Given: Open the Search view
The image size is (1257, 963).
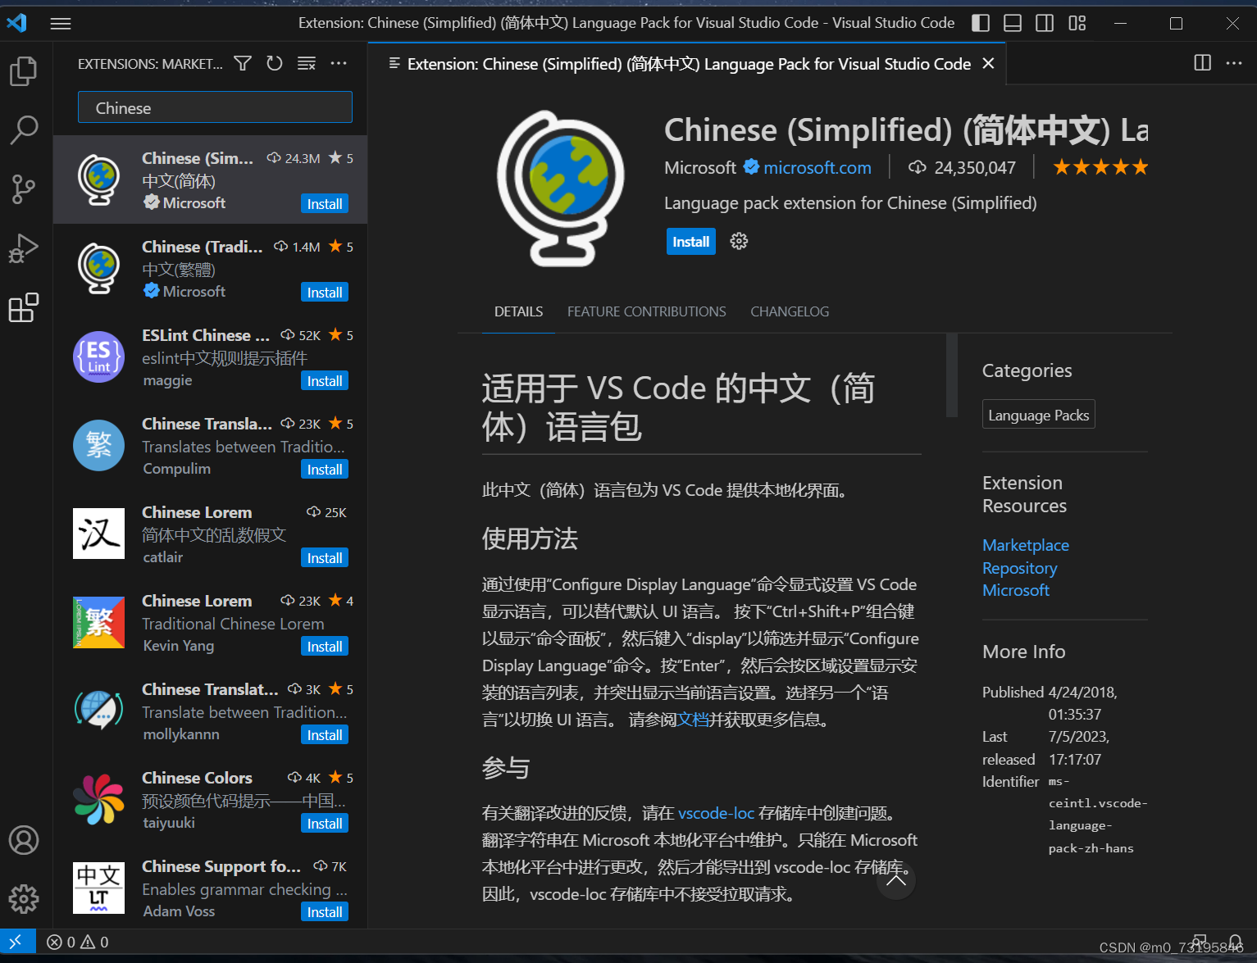Looking at the screenshot, I should (x=23, y=130).
